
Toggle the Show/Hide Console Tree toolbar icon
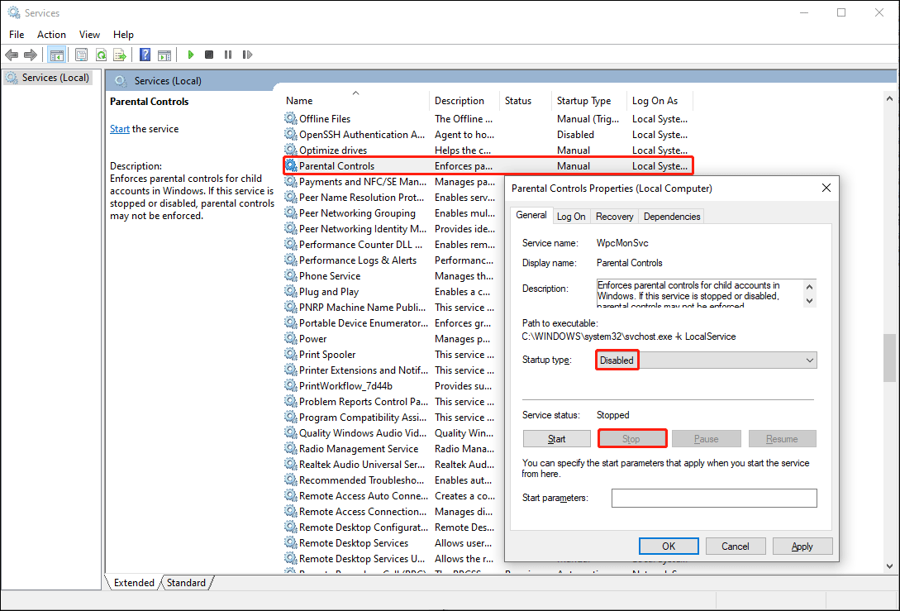[56, 55]
